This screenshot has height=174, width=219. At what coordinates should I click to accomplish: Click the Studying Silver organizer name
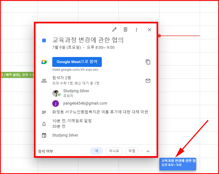tap(76, 91)
